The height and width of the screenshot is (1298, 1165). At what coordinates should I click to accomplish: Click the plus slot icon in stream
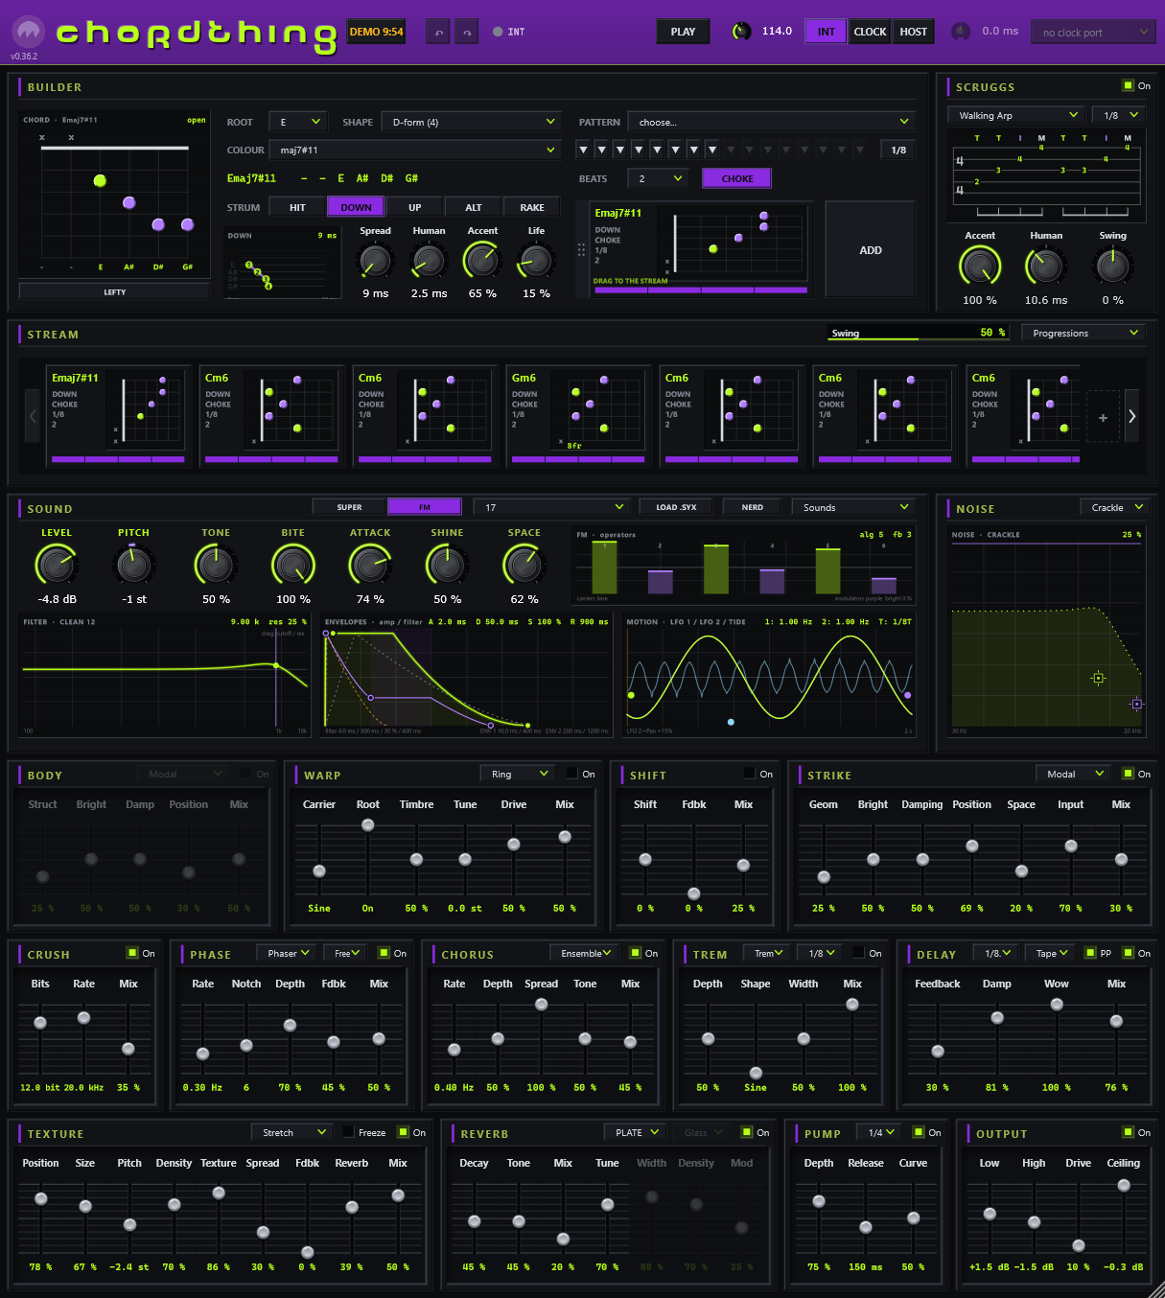(x=1103, y=417)
